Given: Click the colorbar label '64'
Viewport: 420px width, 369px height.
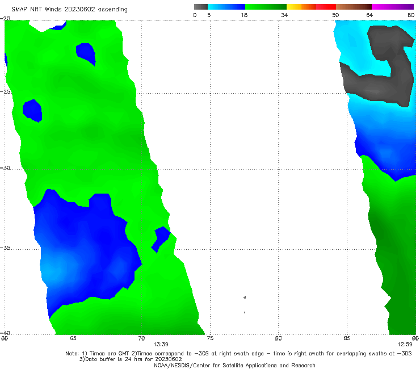Looking at the screenshot, I should click(369, 15).
